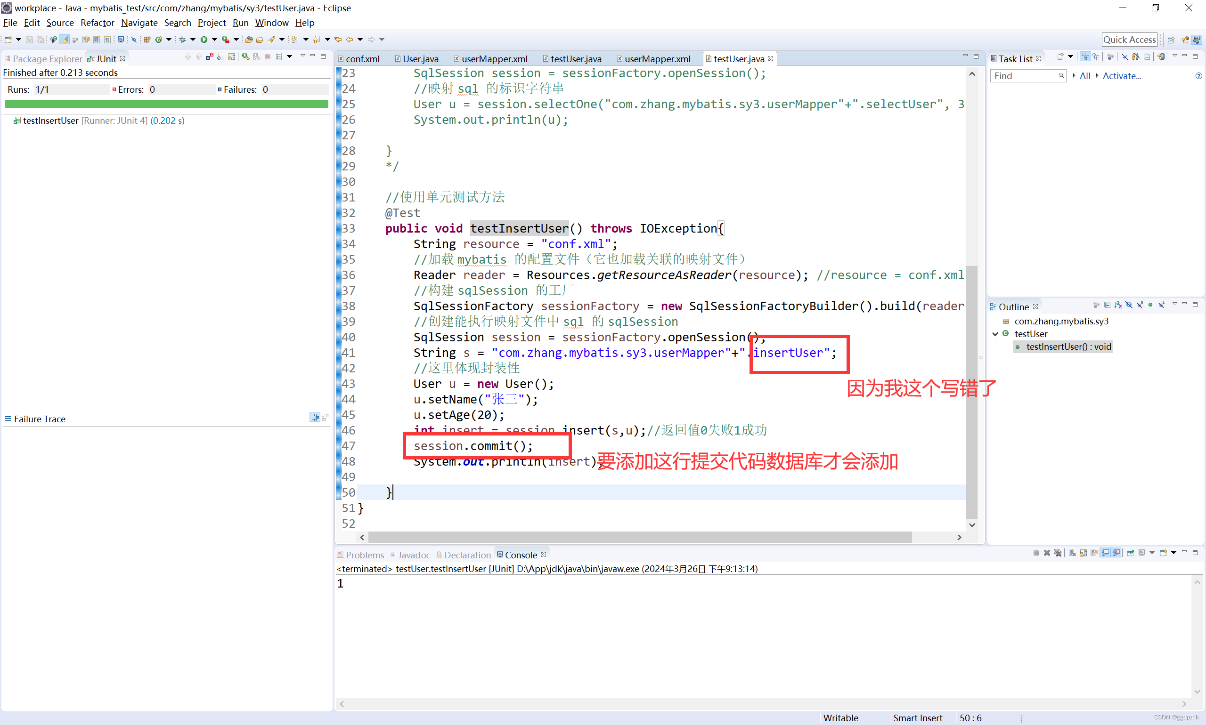Toggle Mark Occurrences highlighter in toolbar
This screenshot has width=1206, height=725.
[65, 40]
